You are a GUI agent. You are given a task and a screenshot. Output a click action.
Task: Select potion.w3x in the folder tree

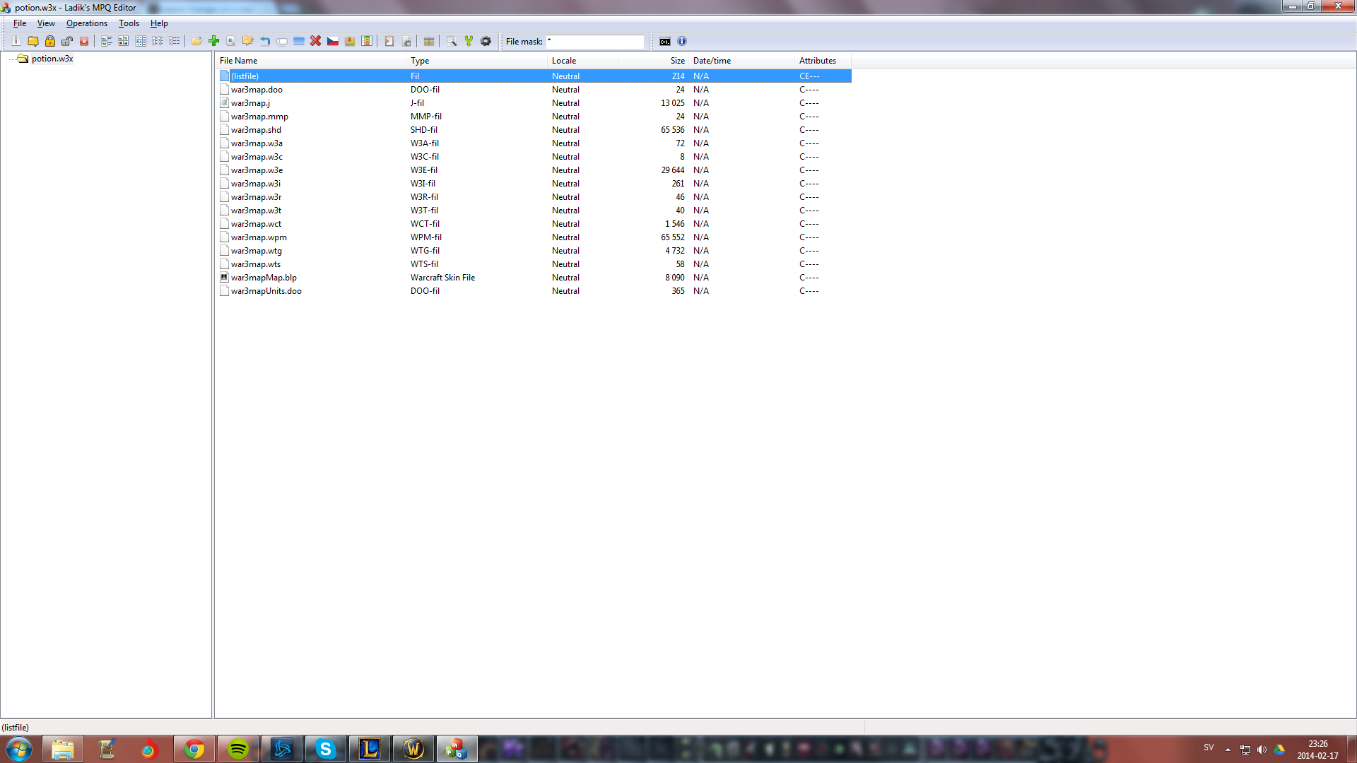[x=52, y=59]
